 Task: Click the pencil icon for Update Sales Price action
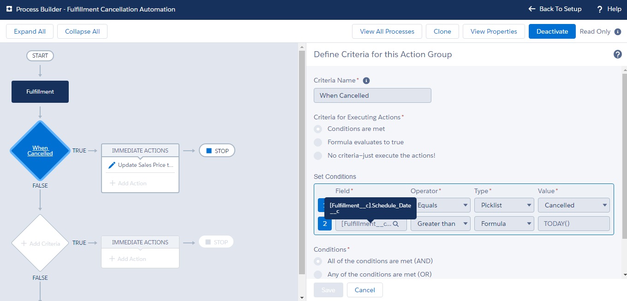pos(112,165)
